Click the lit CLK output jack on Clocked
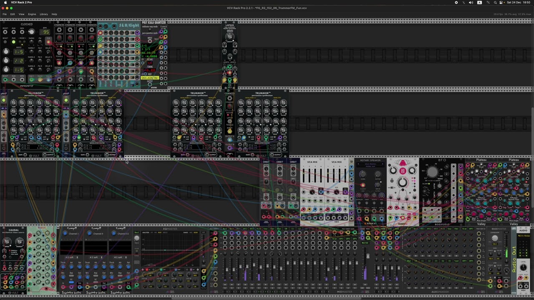Viewport: 534px width, 300px height. tap(48, 42)
